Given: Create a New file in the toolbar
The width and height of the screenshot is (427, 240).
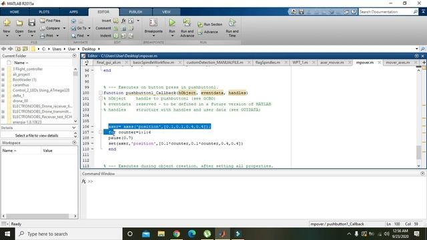Looking at the screenshot, I should (x=7, y=27).
